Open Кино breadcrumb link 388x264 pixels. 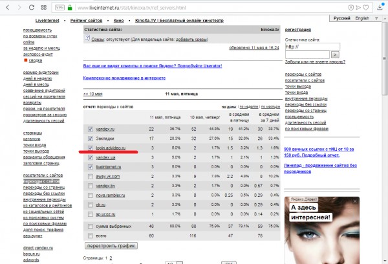click(118, 21)
